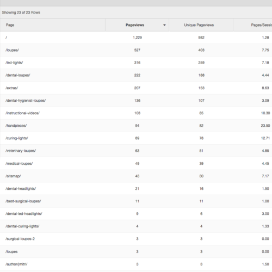The height and width of the screenshot is (272, 272).
Task: Click the Page column header
Action: point(10,25)
